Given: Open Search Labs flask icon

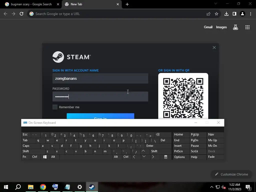Looking at the screenshot, I should point(235,27).
